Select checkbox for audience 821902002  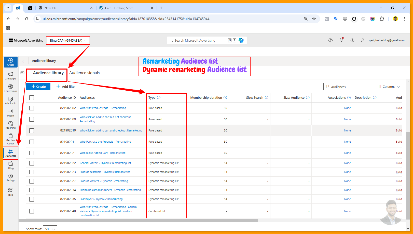pos(32,108)
